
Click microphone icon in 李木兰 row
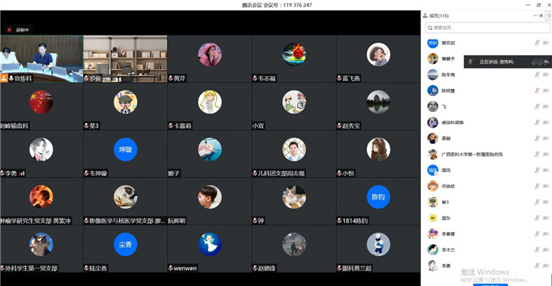tap(537, 250)
